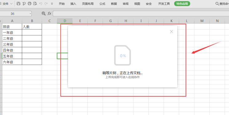Select column C header
The height and width of the screenshot is (115, 229).
click(50, 21)
